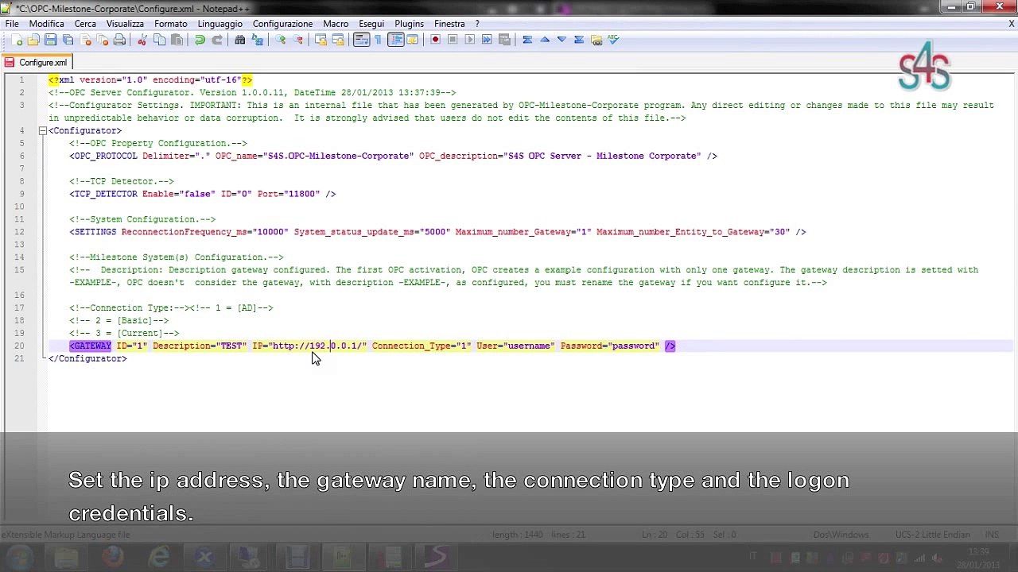Click the Redo arrow icon

[x=216, y=40]
